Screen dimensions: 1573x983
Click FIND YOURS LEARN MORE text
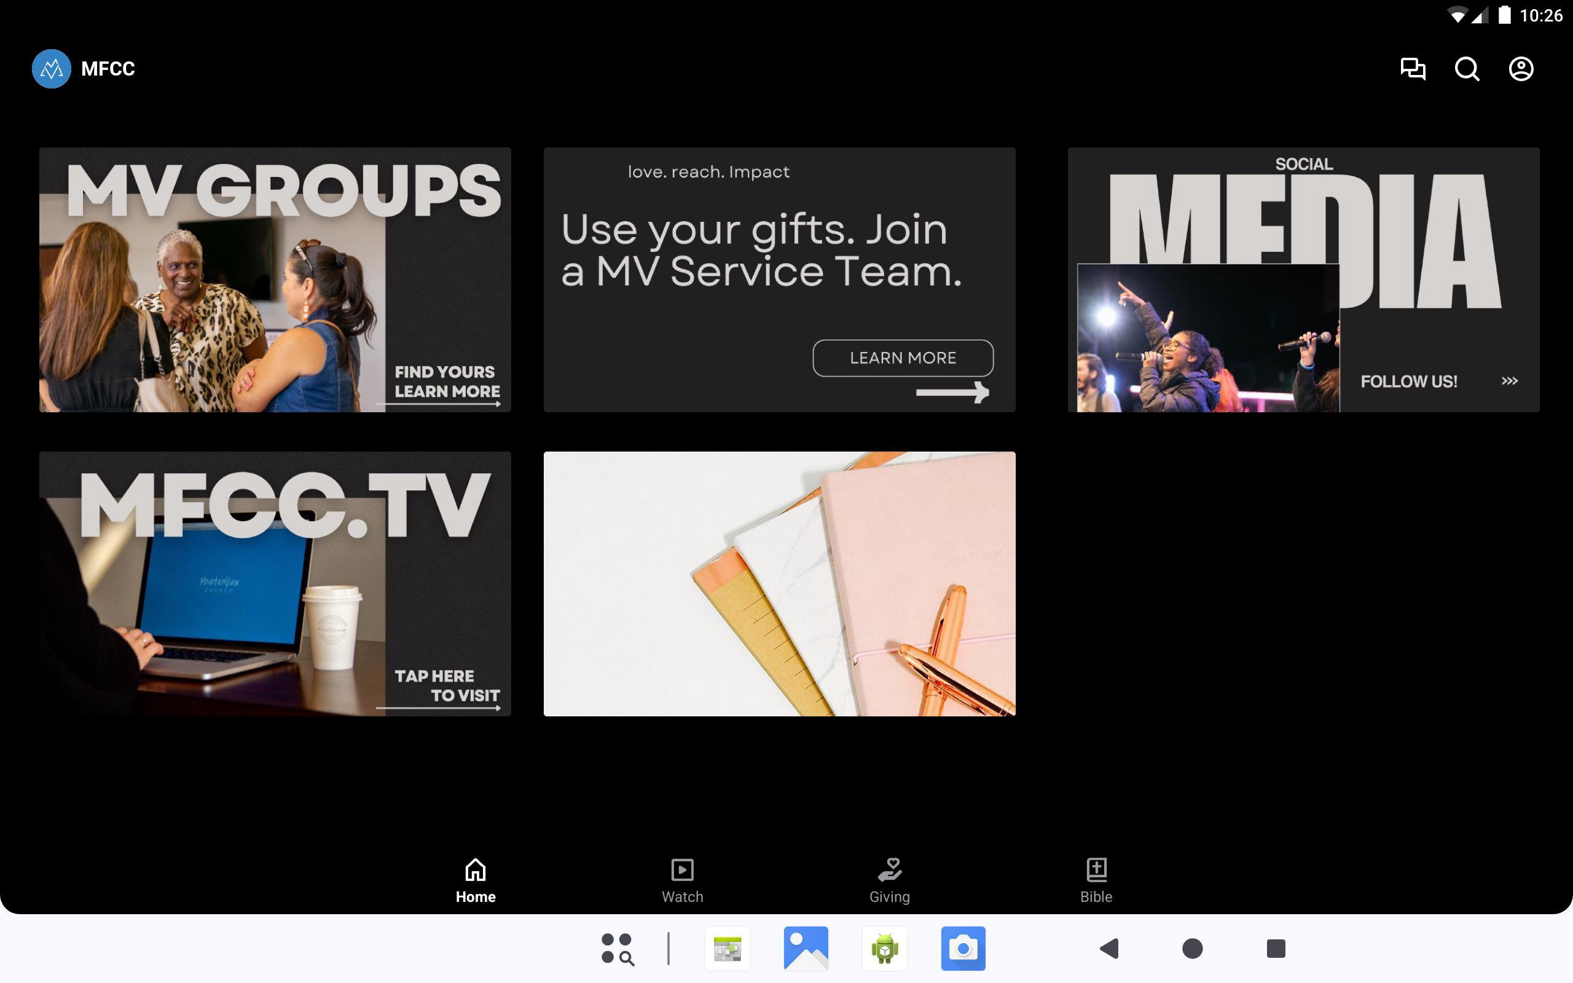pos(447,382)
